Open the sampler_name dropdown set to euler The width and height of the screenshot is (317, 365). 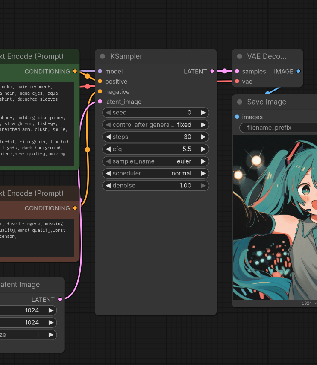point(156,161)
